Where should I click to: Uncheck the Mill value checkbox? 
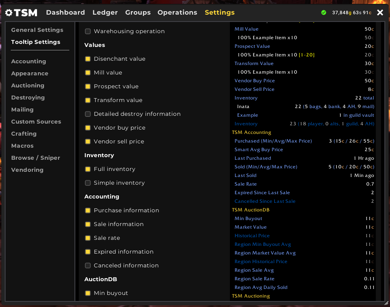(x=87, y=72)
